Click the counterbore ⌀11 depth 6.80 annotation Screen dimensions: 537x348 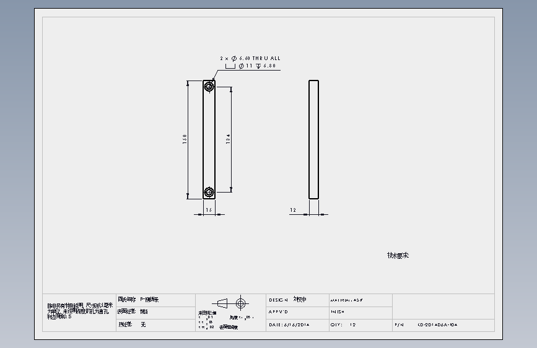coord(250,66)
